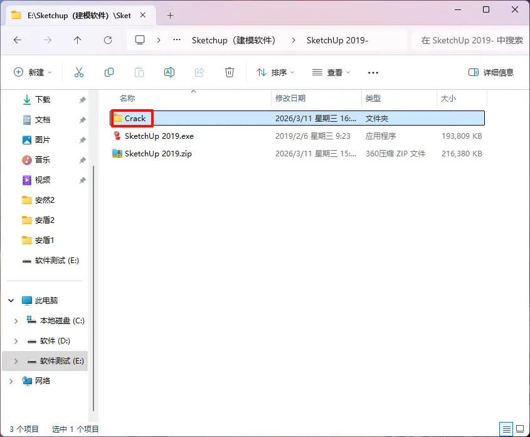Unpin Downloads using its pin icon
Image resolution: width=530 pixels, height=437 pixels.
coord(82,100)
